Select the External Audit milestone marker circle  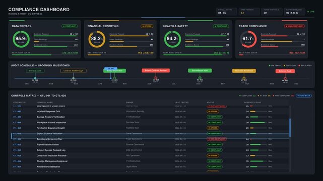[285, 78]
